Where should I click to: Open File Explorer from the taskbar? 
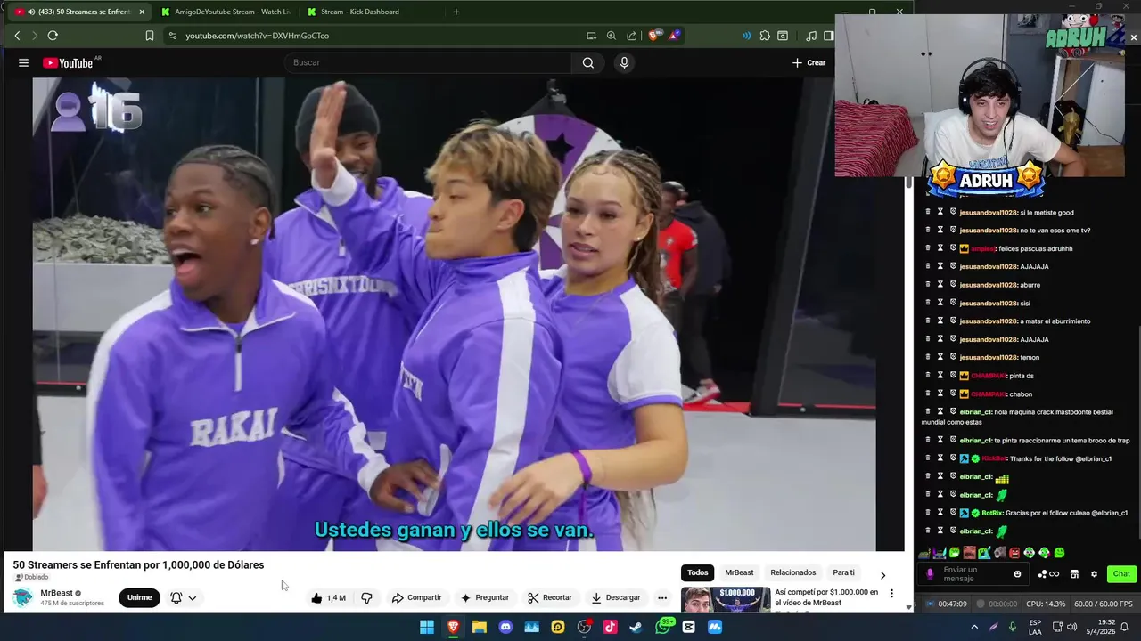pos(480,627)
